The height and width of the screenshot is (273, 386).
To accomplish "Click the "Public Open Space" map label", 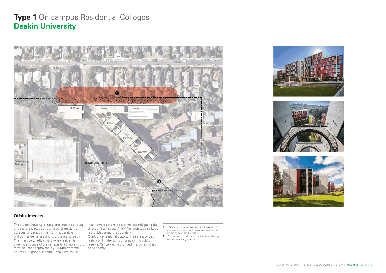I will click(x=213, y=187).
